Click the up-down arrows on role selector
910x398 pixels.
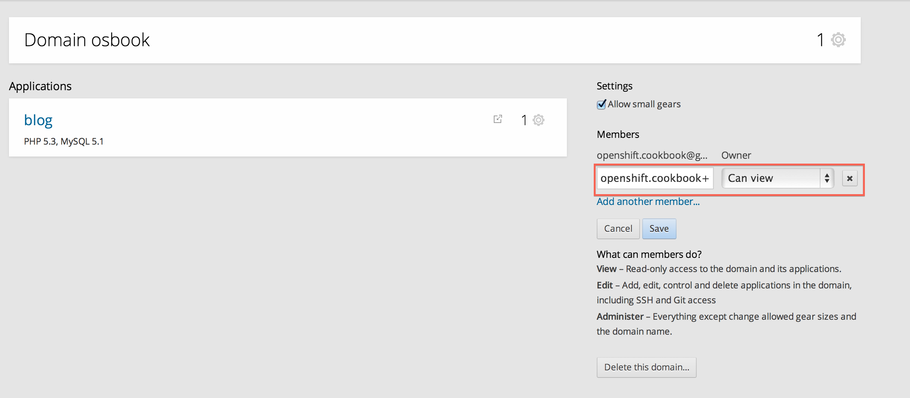click(827, 178)
